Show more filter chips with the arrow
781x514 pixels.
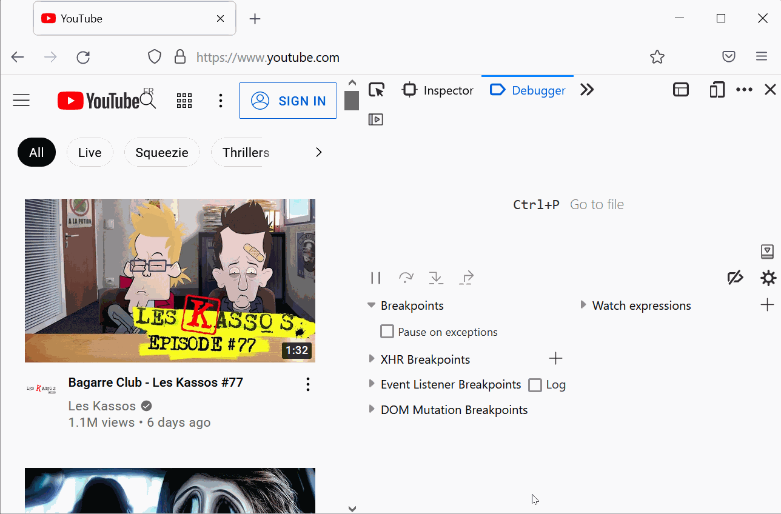point(319,153)
